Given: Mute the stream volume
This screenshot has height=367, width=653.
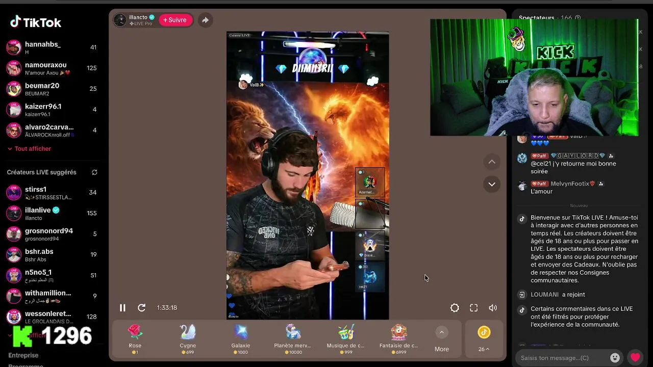Looking at the screenshot, I should (493, 308).
